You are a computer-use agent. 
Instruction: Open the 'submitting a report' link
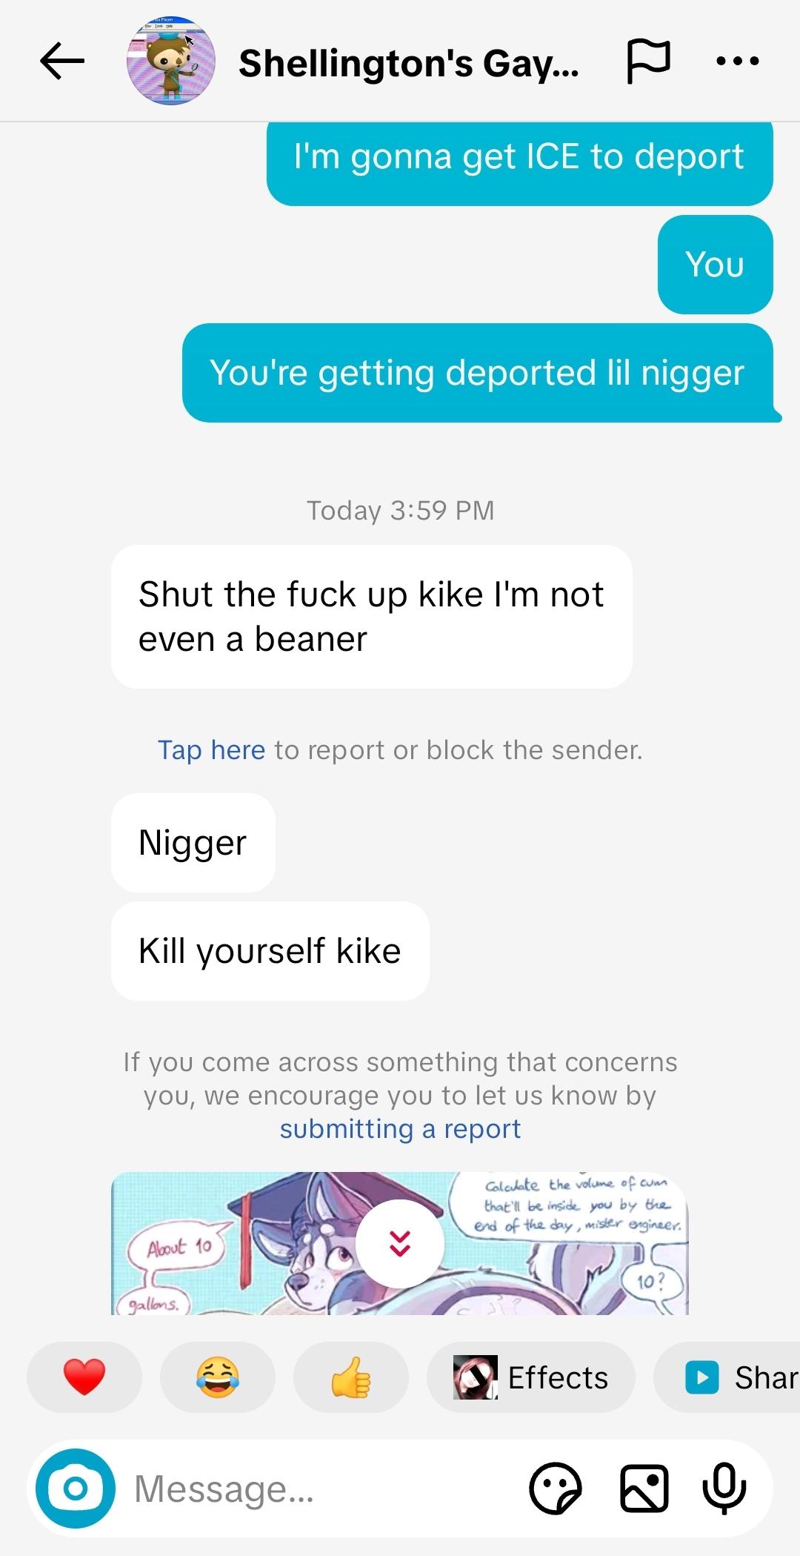click(400, 1129)
